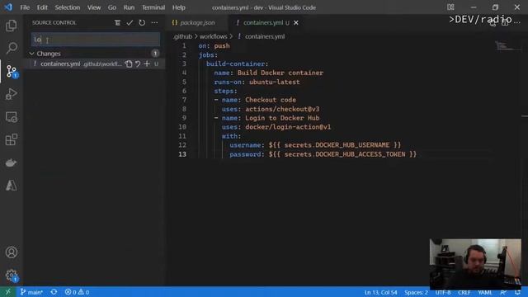Open the Search view in activity bar
The image size is (528, 297).
point(11,48)
